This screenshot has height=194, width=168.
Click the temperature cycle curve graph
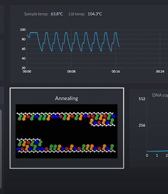73,42
